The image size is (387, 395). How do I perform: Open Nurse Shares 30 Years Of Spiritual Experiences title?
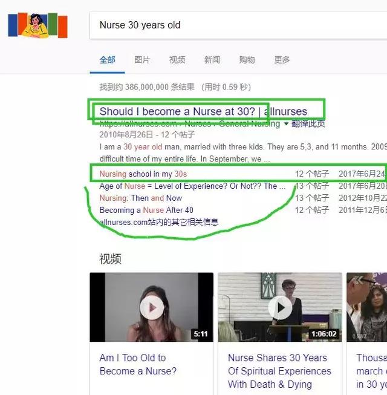tap(279, 371)
